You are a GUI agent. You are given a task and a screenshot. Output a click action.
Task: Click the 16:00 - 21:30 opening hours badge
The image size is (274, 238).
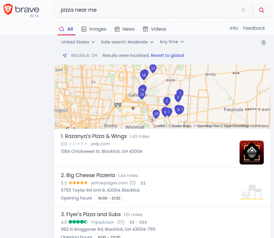pos(109,198)
